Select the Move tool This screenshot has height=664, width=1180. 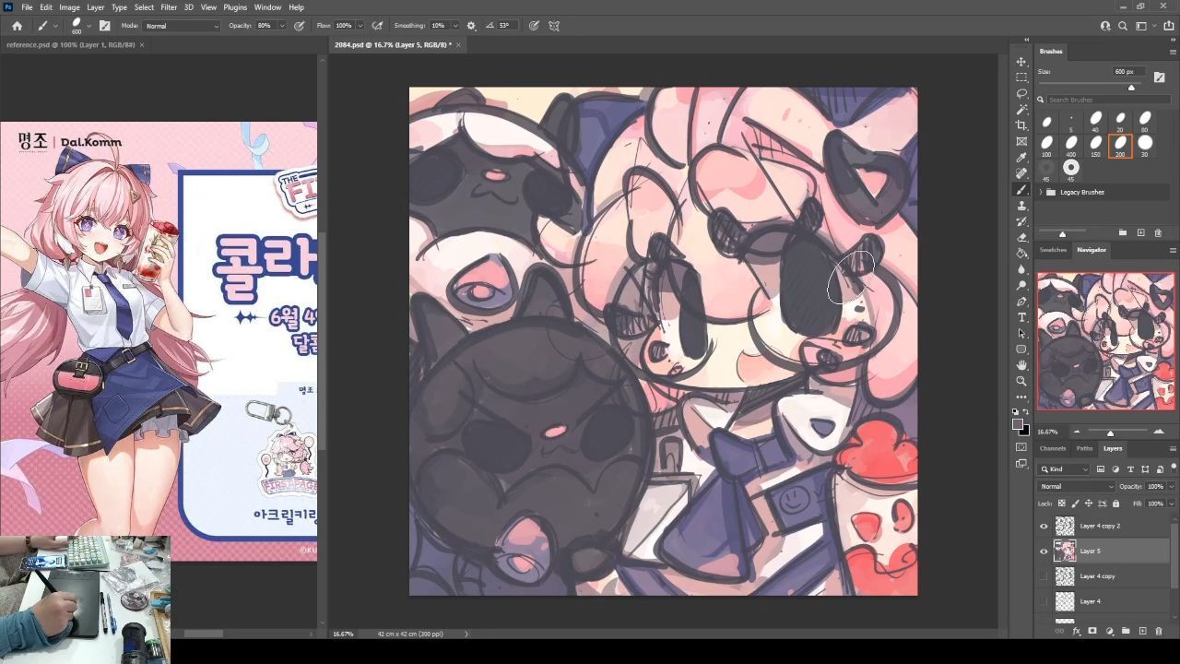(1021, 62)
